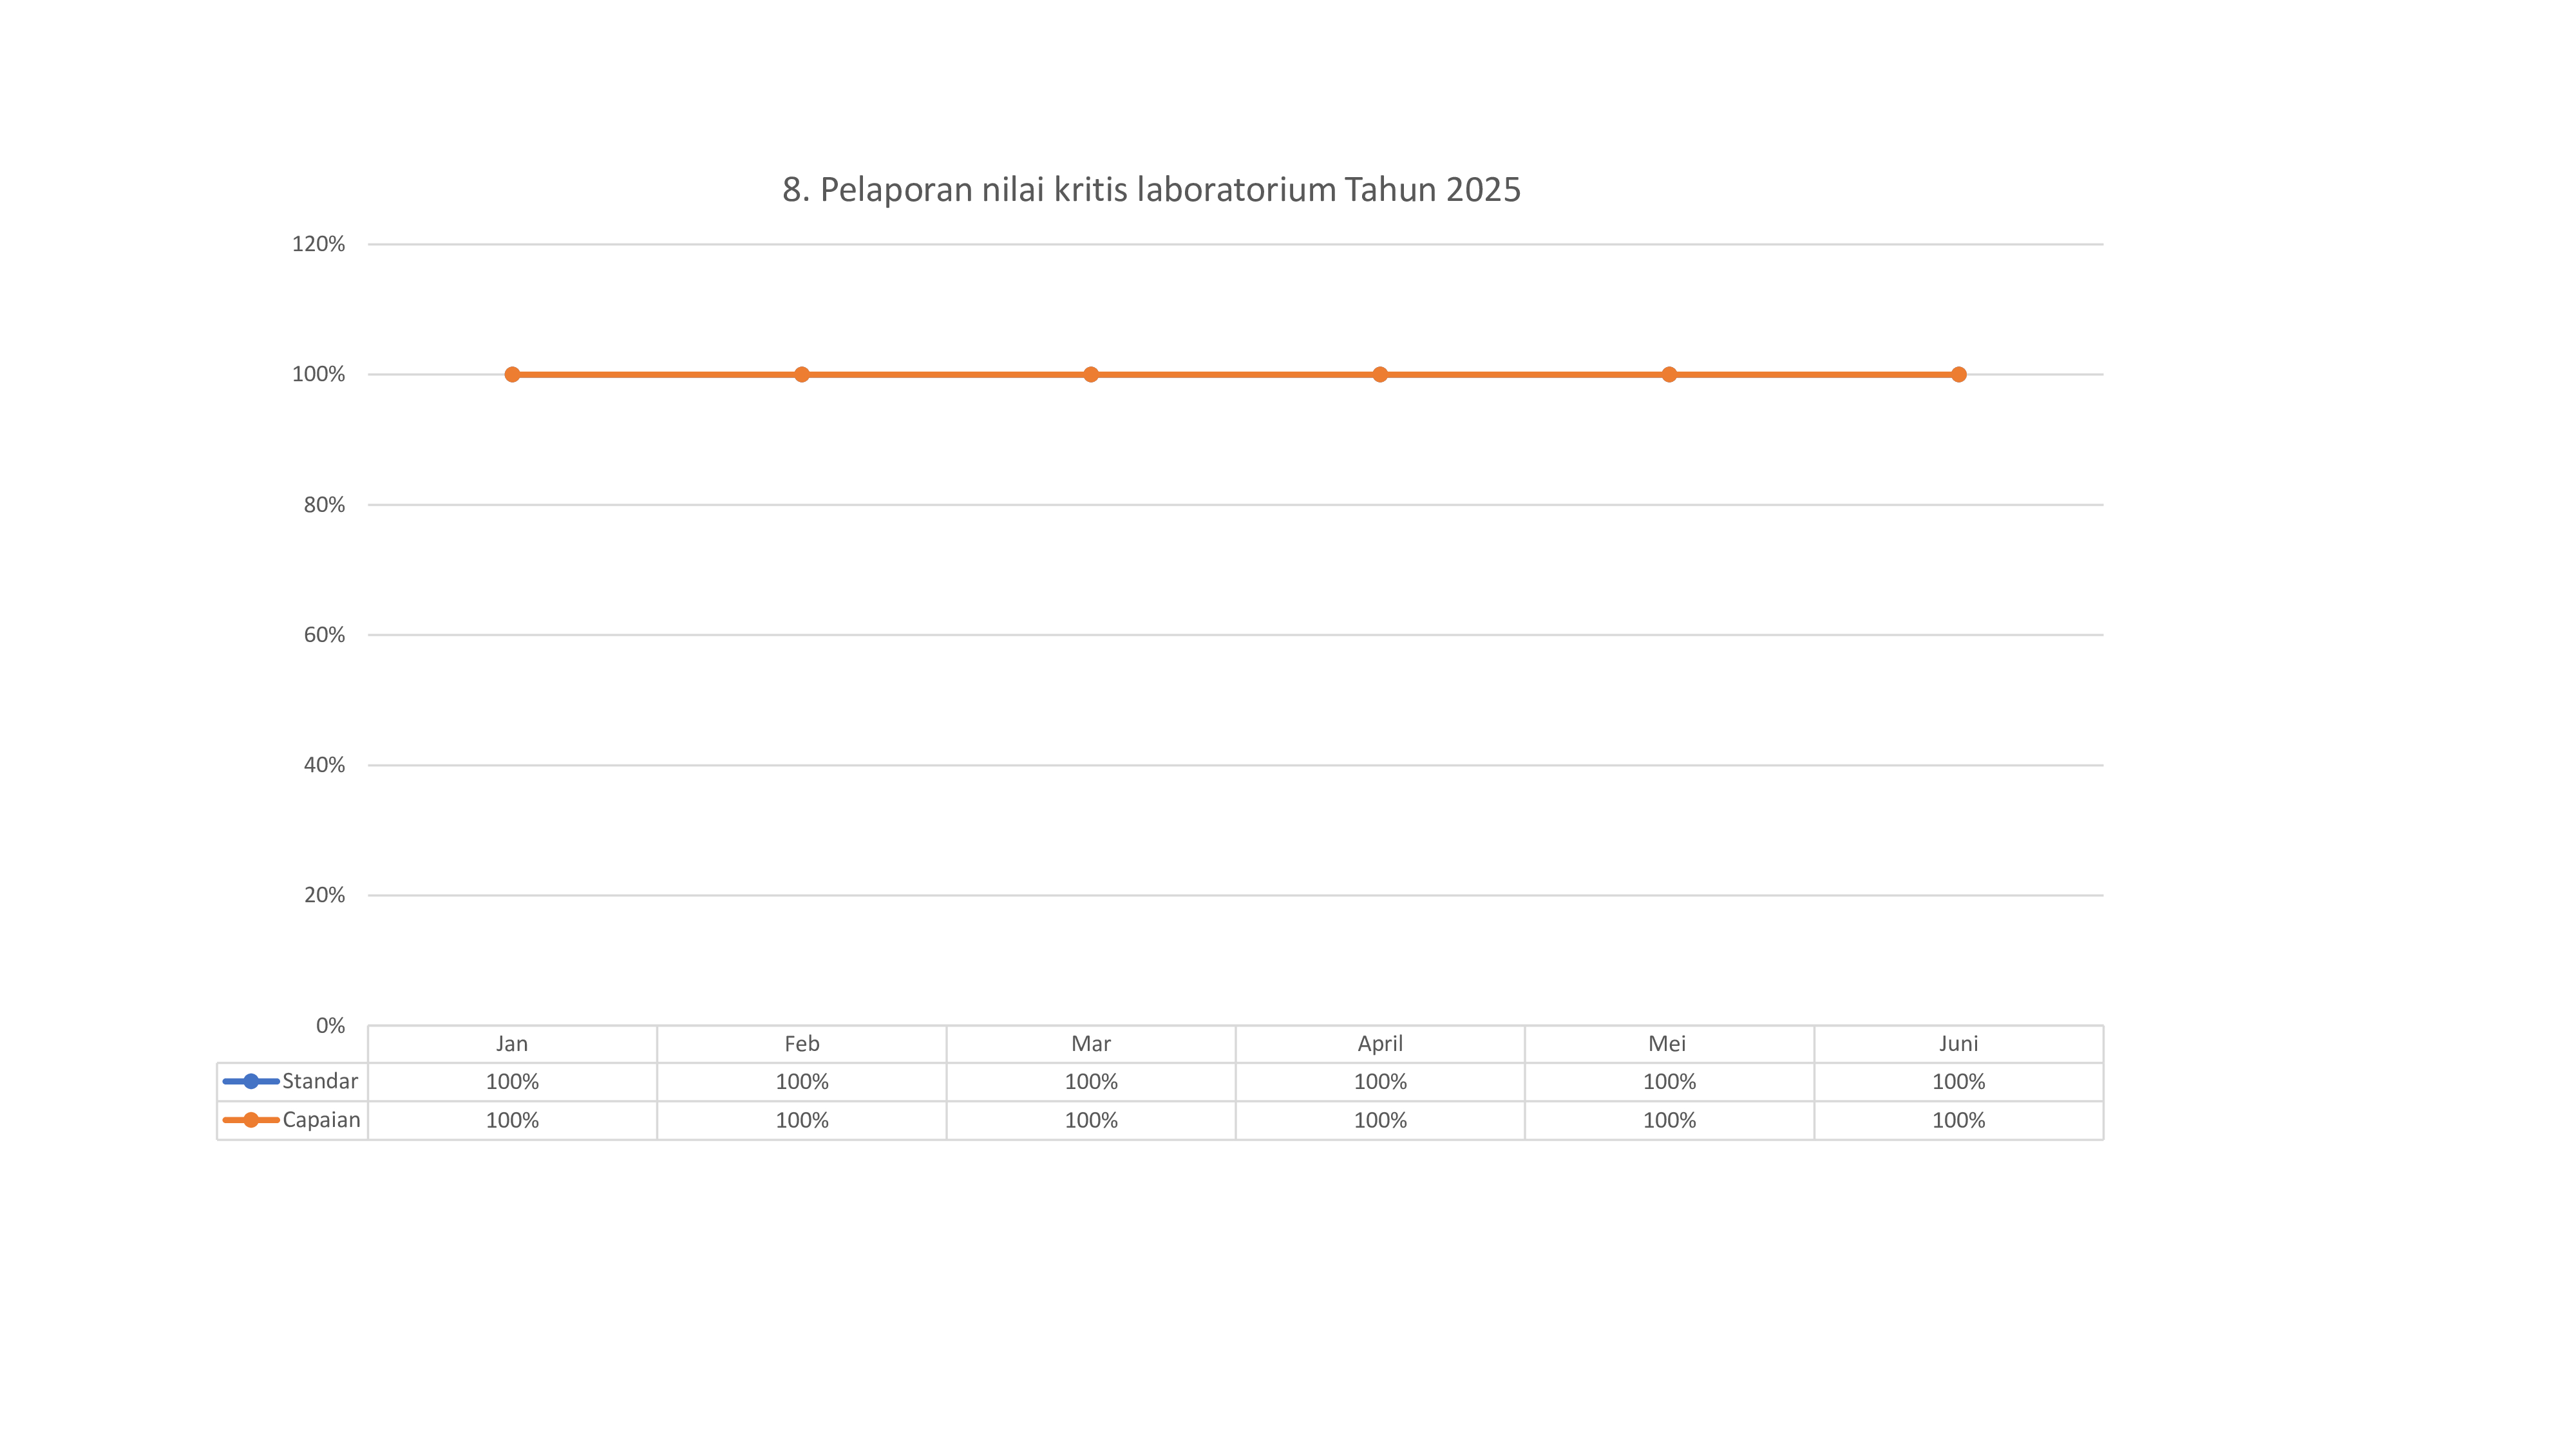Select the Jan data point on the line
Screen dimensions: 2576x1449
click(x=512, y=374)
